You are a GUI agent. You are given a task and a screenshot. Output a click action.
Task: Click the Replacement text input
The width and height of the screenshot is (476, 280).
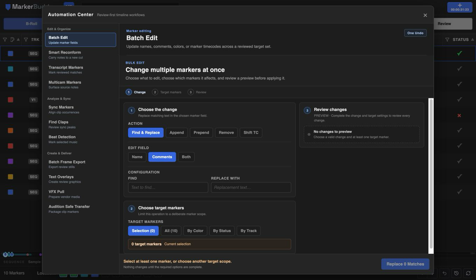251,188
